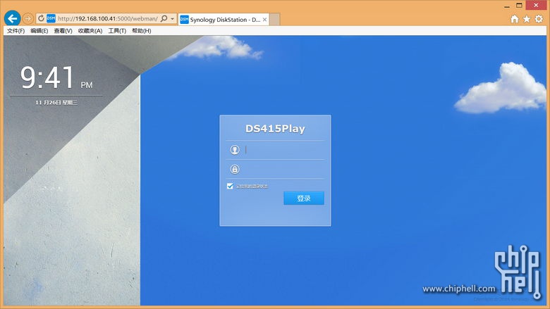Open the 帮助(H) menu
This screenshot has height=309, width=550.
(x=141, y=31)
